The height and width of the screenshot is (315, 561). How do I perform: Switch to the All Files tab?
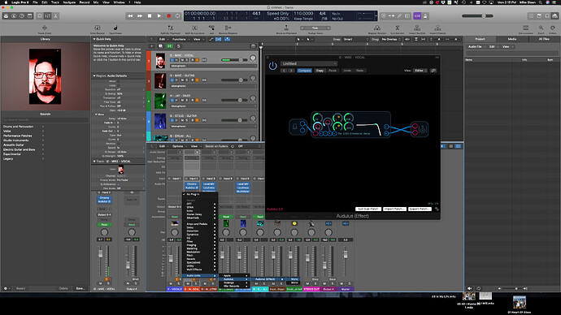[544, 39]
